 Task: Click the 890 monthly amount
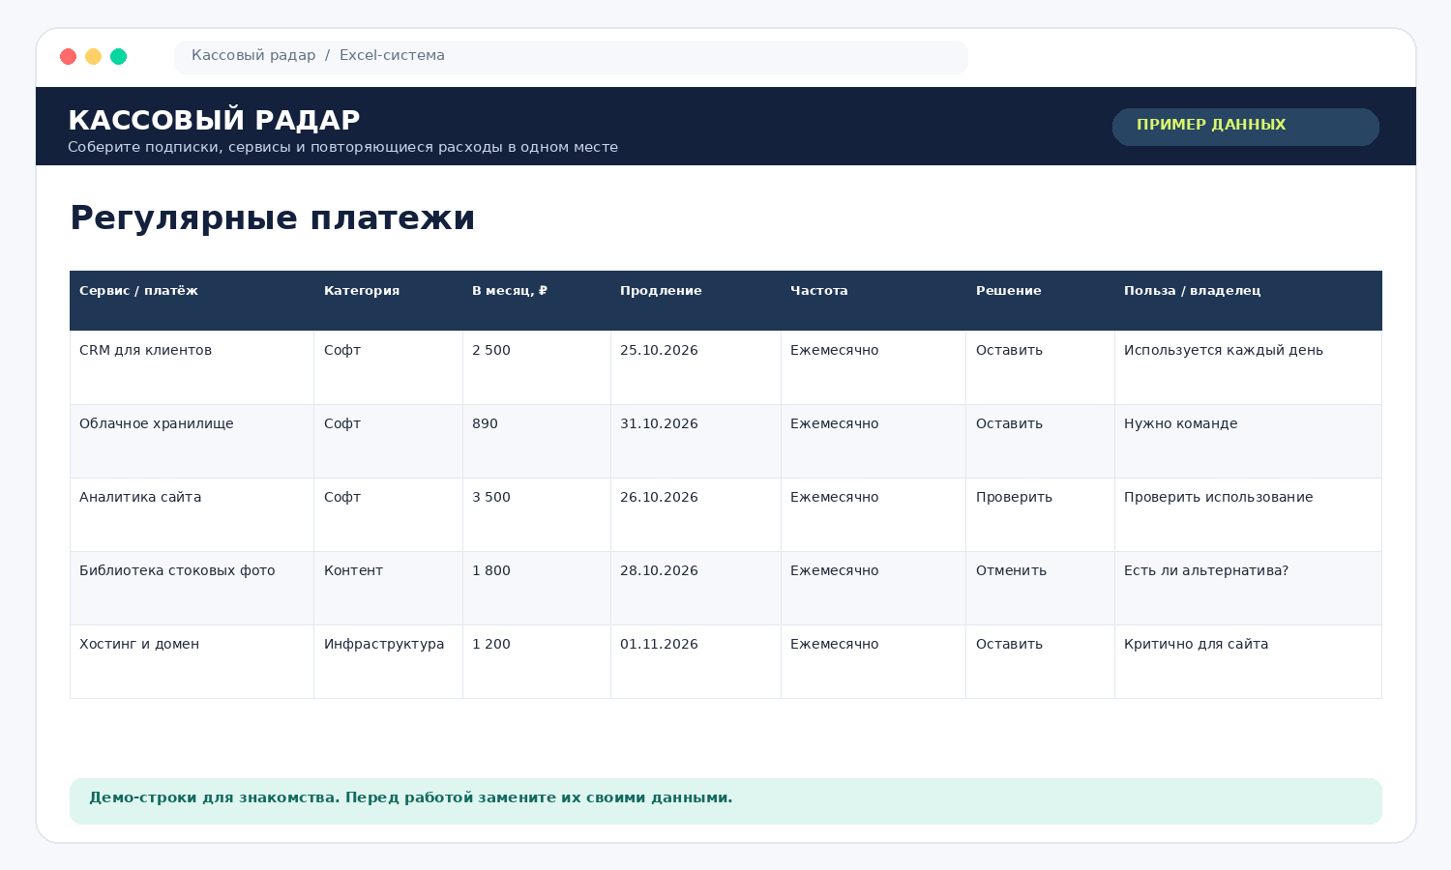click(536, 441)
